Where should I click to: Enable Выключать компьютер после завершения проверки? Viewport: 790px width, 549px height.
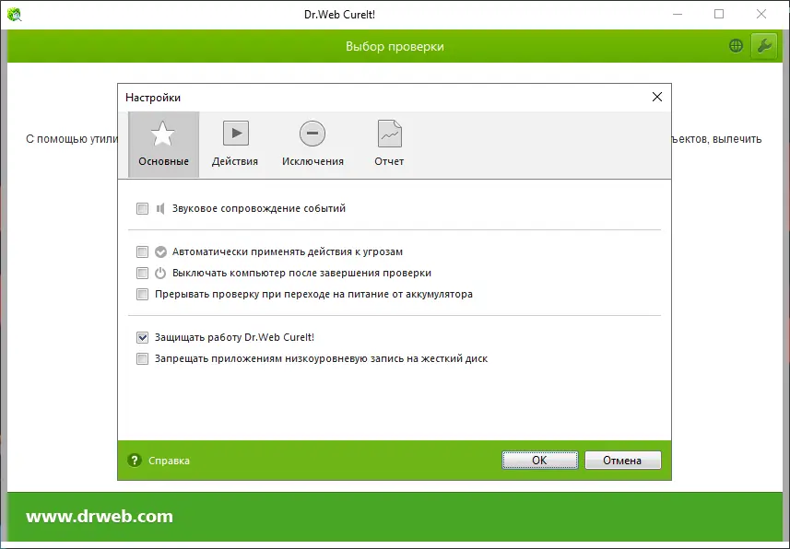[x=143, y=273]
